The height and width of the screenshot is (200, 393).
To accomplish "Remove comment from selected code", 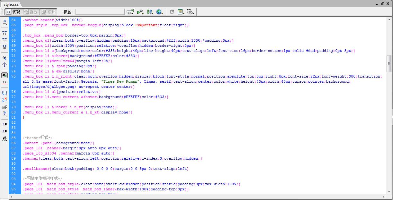I will pyautogui.click(x=4, y=100).
